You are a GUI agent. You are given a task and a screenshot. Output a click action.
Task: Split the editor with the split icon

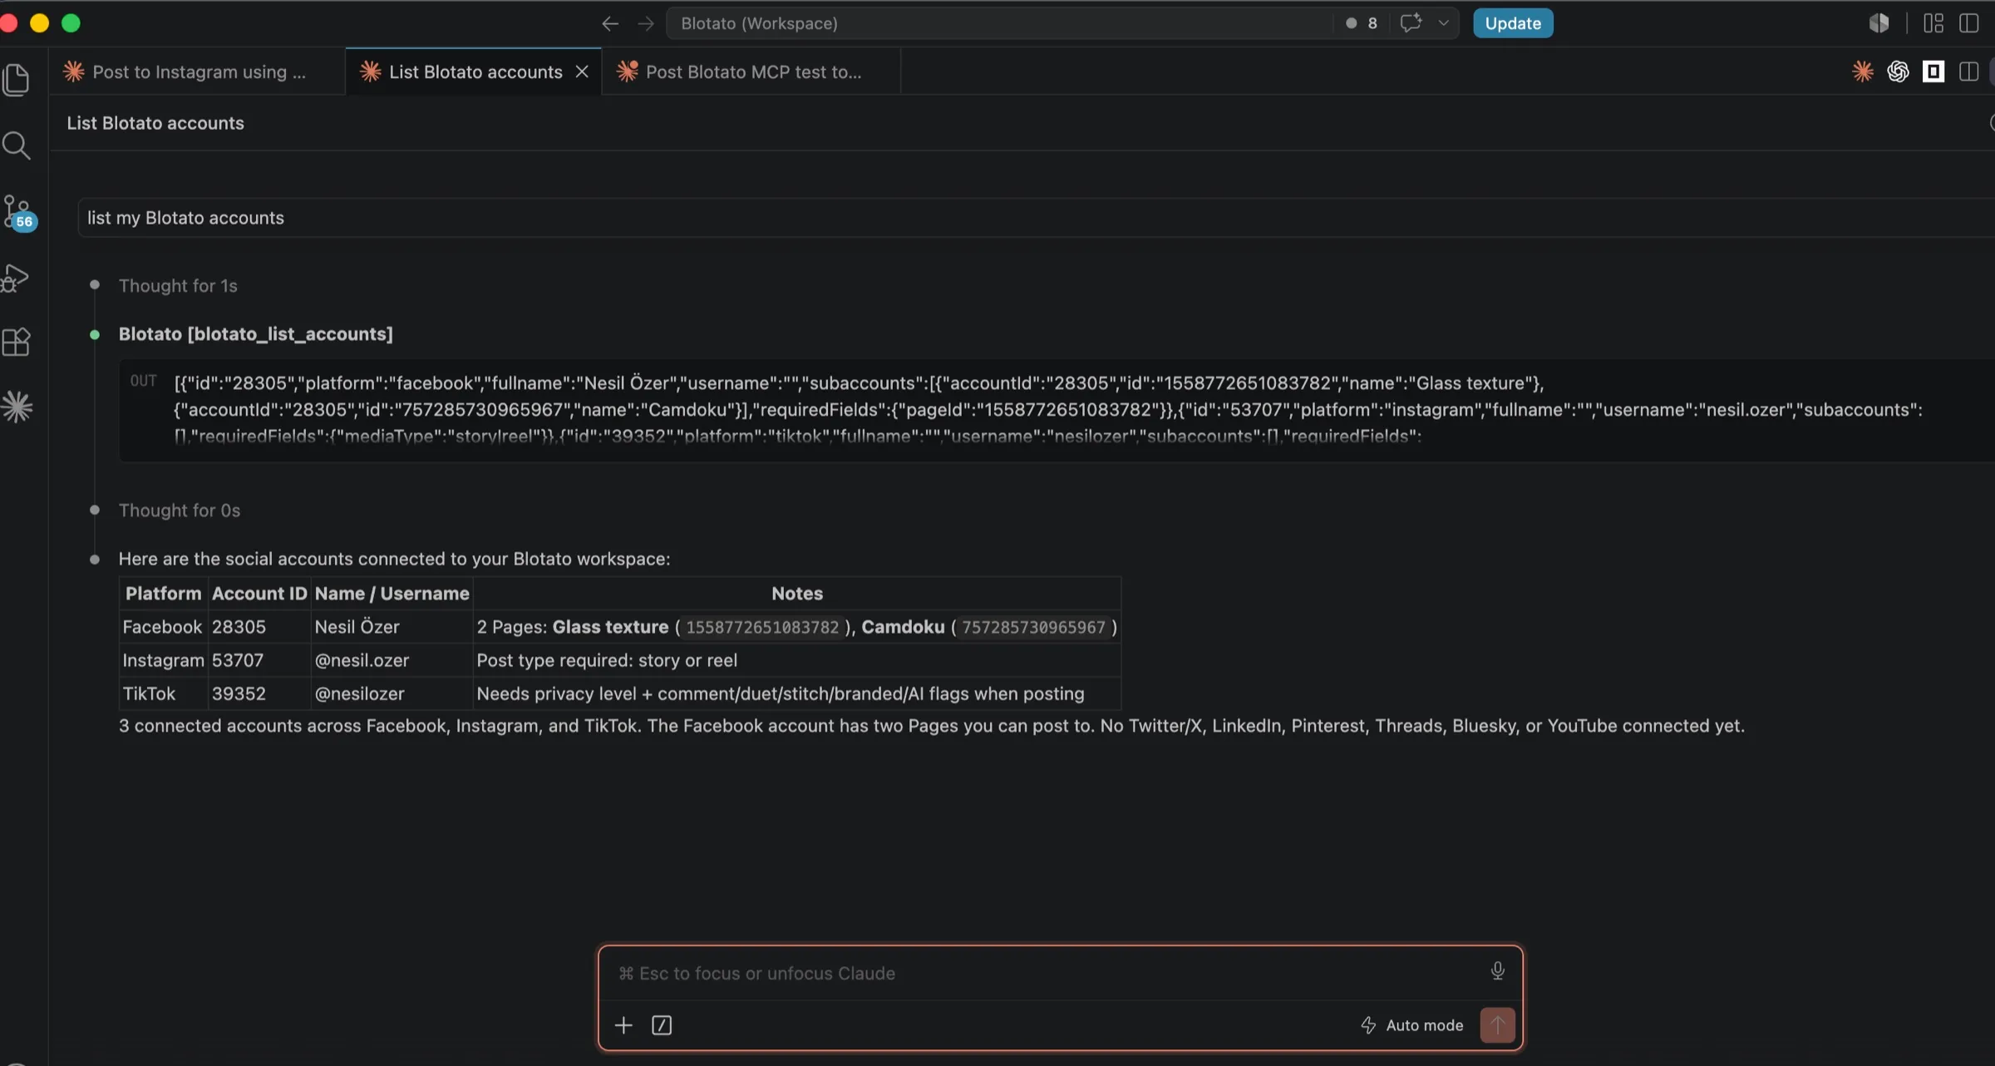[x=1968, y=72]
